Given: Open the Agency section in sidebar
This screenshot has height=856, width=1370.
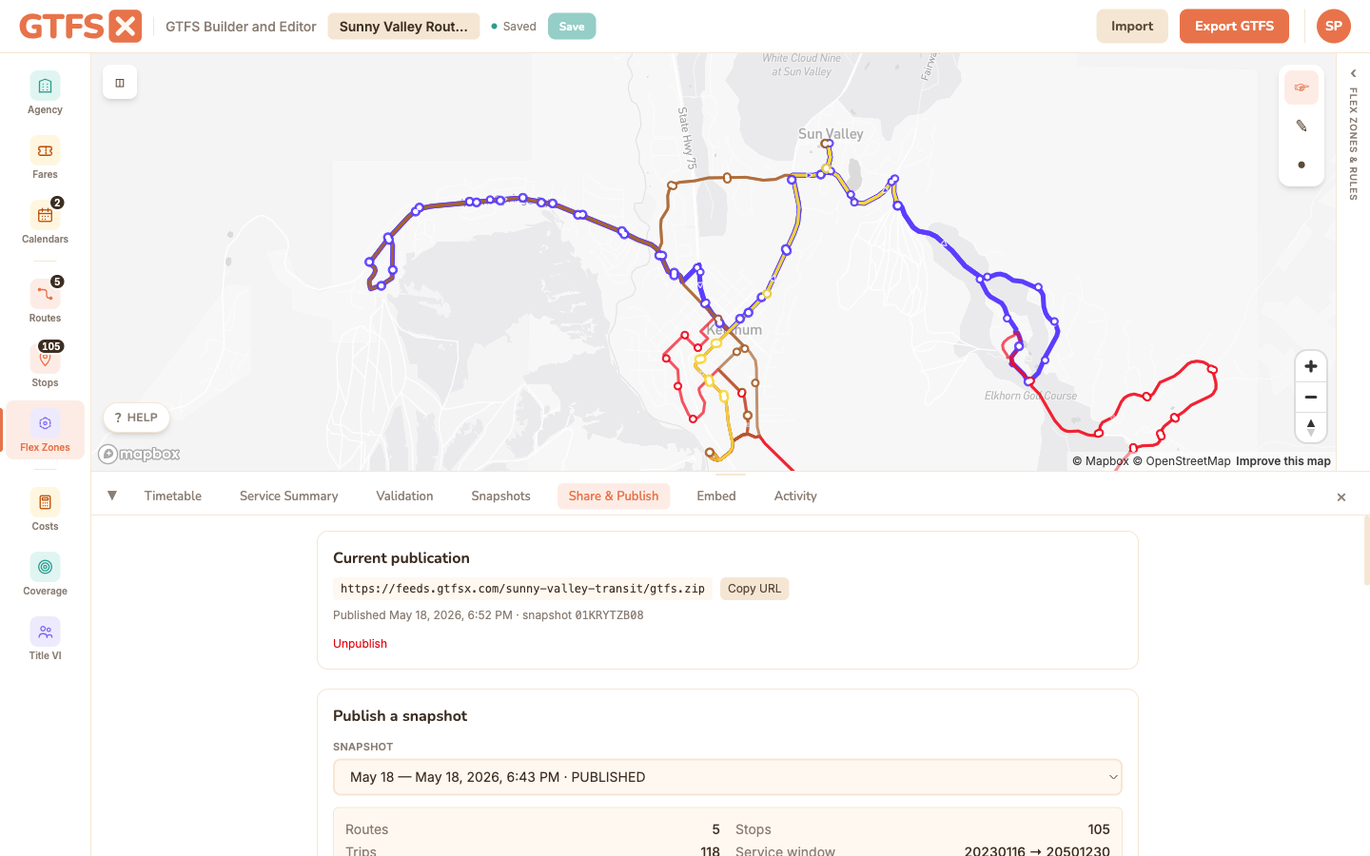Looking at the screenshot, I should pos(45,93).
